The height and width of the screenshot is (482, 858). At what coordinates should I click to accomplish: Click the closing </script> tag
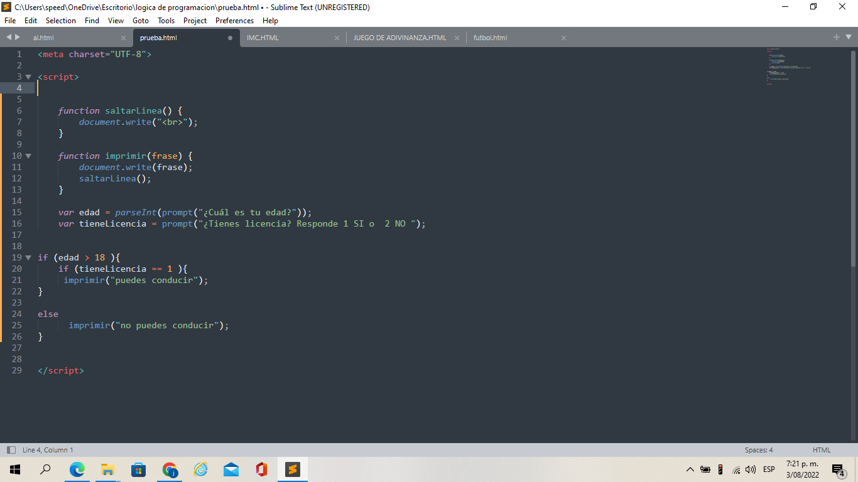pyautogui.click(x=61, y=370)
